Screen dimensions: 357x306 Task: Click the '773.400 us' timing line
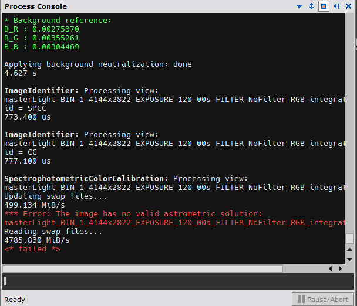tap(28, 117)
